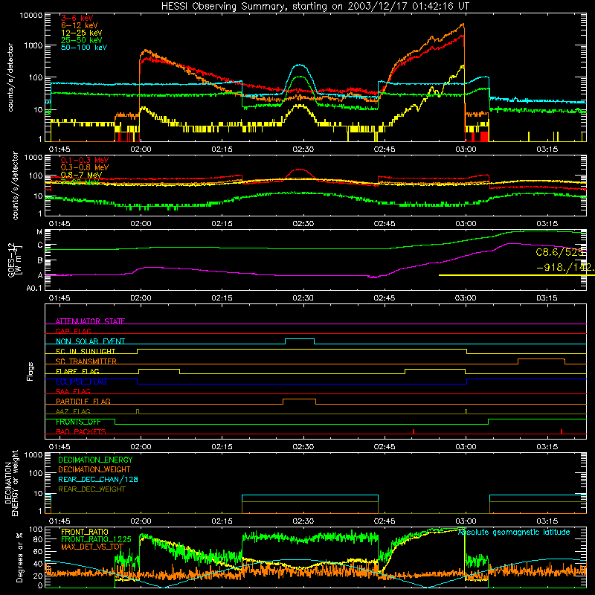Select the M class tick label on GOES axis
The width and height of the screenshot is (595, 595).
click(x=39, y=232)
